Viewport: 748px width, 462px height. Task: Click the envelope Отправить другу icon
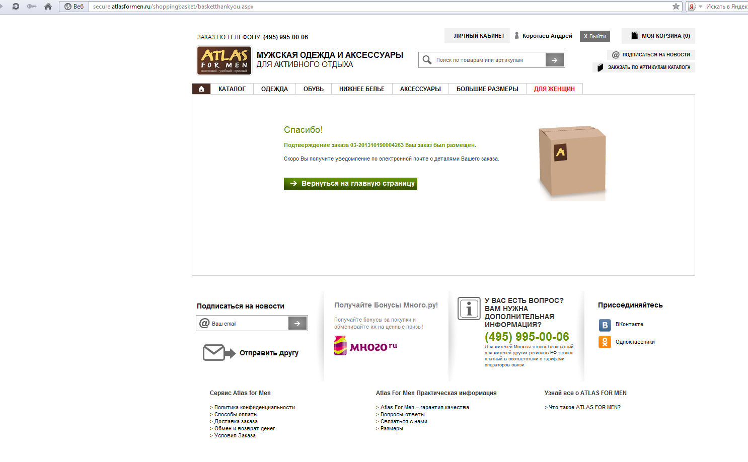(219, 353)
